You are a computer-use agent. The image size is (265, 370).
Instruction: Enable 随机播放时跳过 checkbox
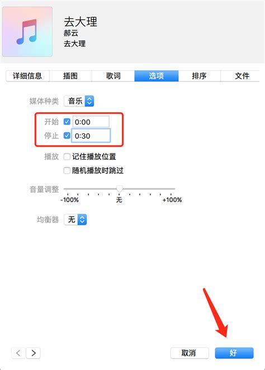[67, 170]
